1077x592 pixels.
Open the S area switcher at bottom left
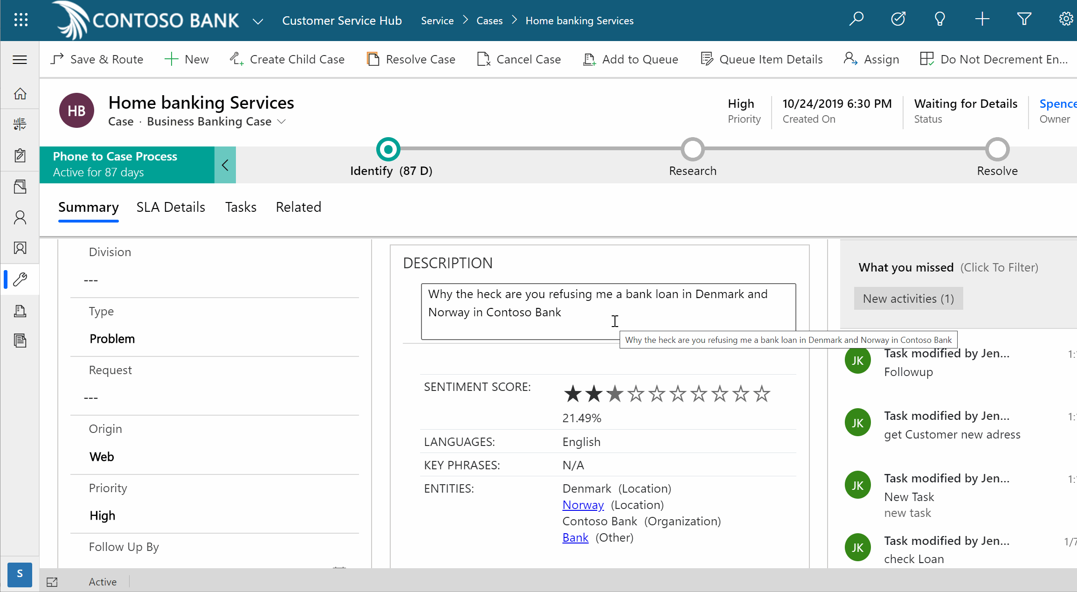click(x=20, y=574)
